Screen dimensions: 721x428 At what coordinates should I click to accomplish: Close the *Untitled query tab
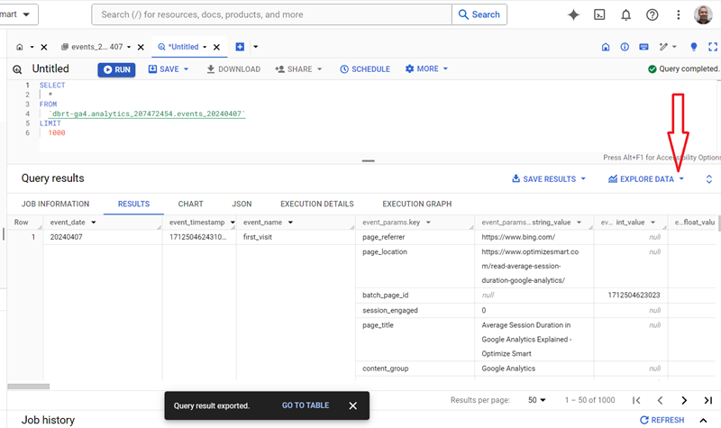216,47
